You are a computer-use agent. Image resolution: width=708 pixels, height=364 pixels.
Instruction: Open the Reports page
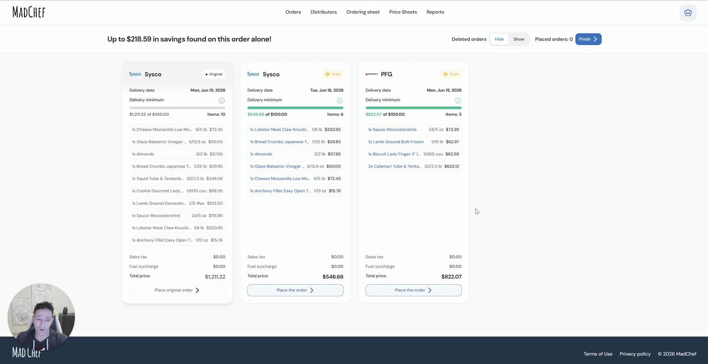[x=435, y=12]
